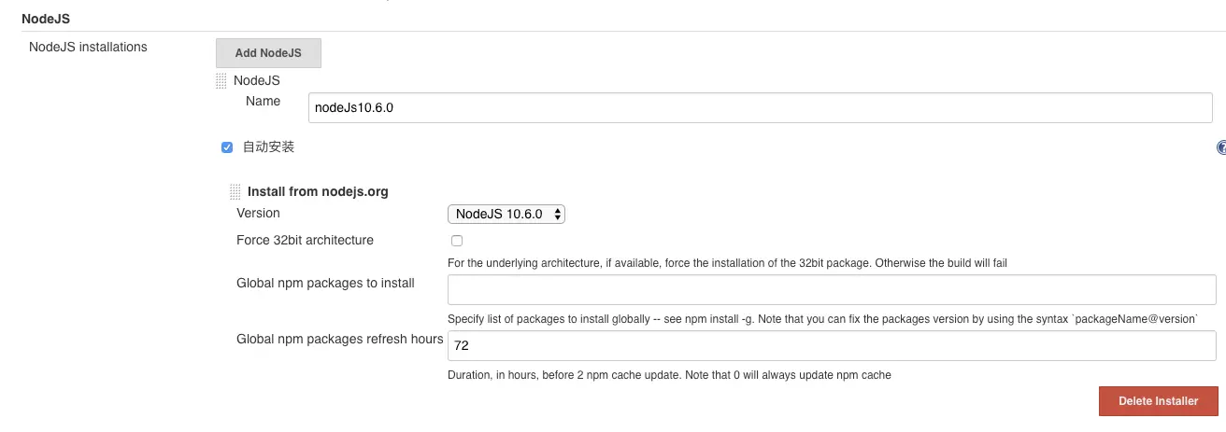
Task: Click the NodeJS installations label
Action: pyautogui.click(x=88, y=47)
